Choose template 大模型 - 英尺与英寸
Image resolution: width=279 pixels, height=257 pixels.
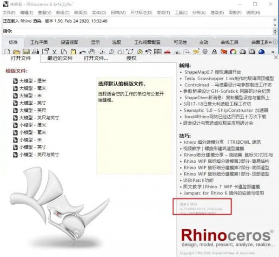tap(36, 118)
